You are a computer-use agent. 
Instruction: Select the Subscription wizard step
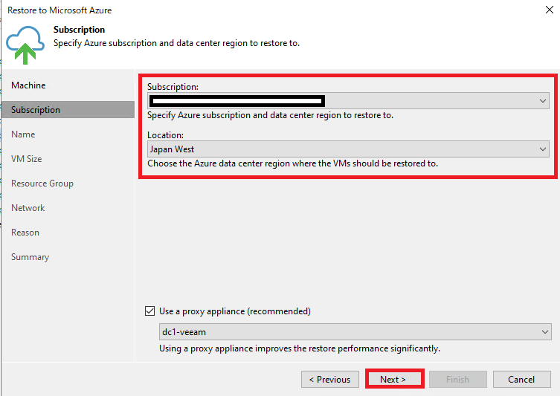(x=68, y=110)
